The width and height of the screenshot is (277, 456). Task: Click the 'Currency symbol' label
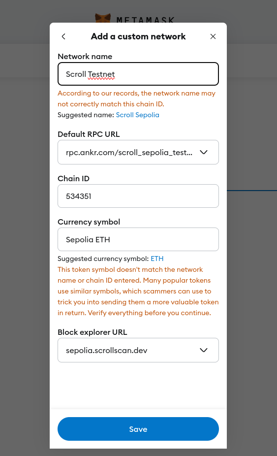point(89,222)
